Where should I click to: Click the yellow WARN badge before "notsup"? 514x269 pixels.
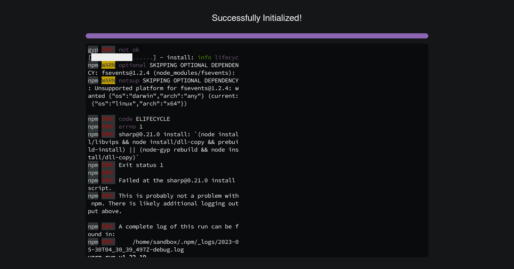[x=108, y=80]
